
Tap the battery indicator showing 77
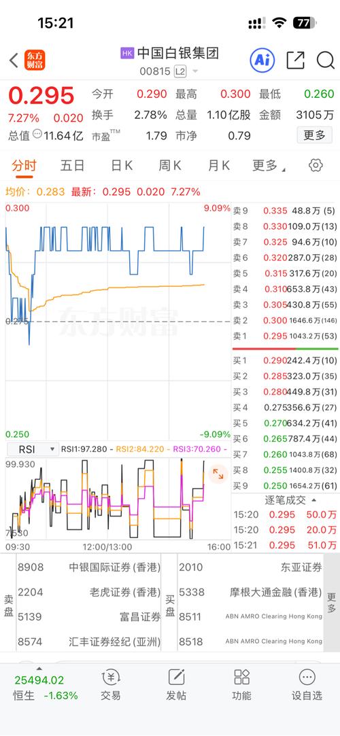point(305,22)
